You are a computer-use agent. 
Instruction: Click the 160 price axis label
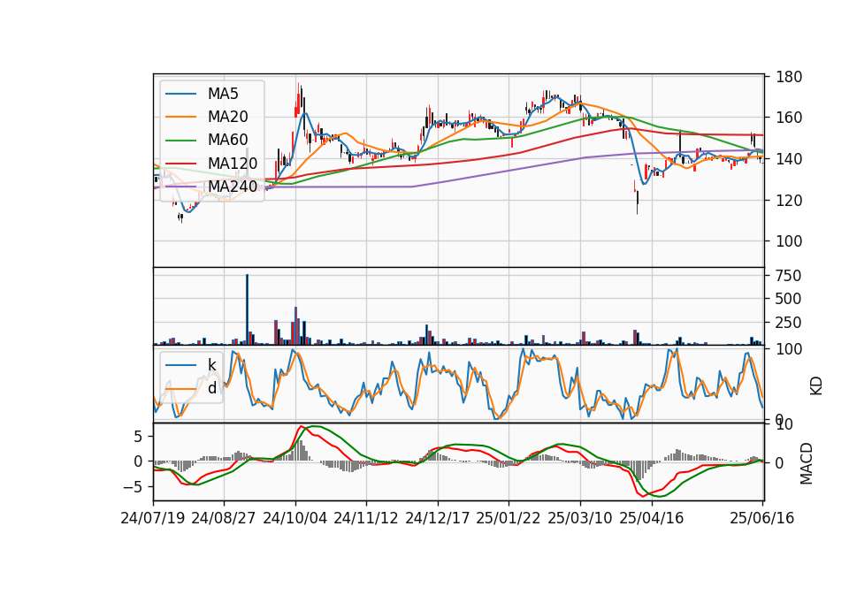coord(789,118)
